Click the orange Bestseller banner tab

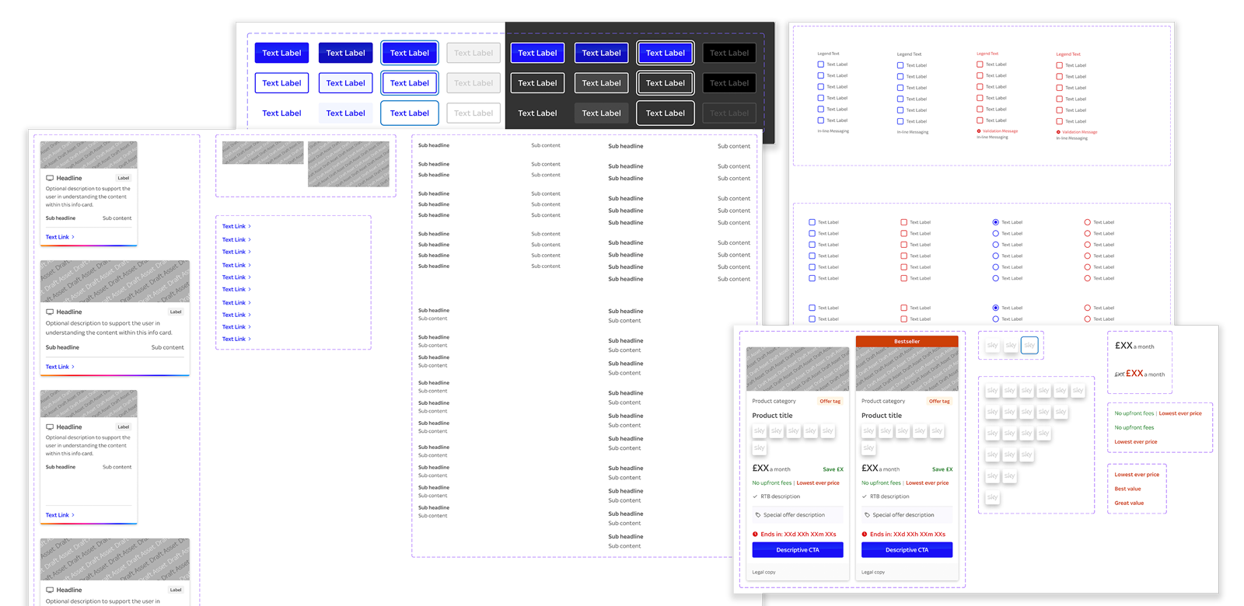(x=907, y=341)
